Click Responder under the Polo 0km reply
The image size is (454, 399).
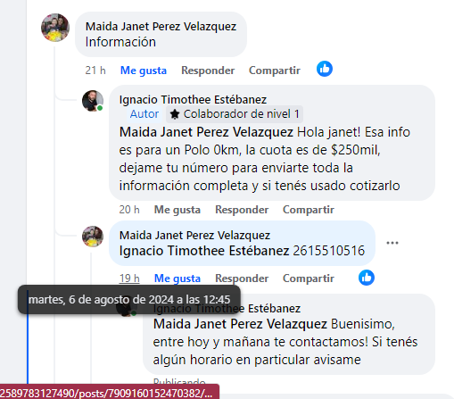[242, 210]
